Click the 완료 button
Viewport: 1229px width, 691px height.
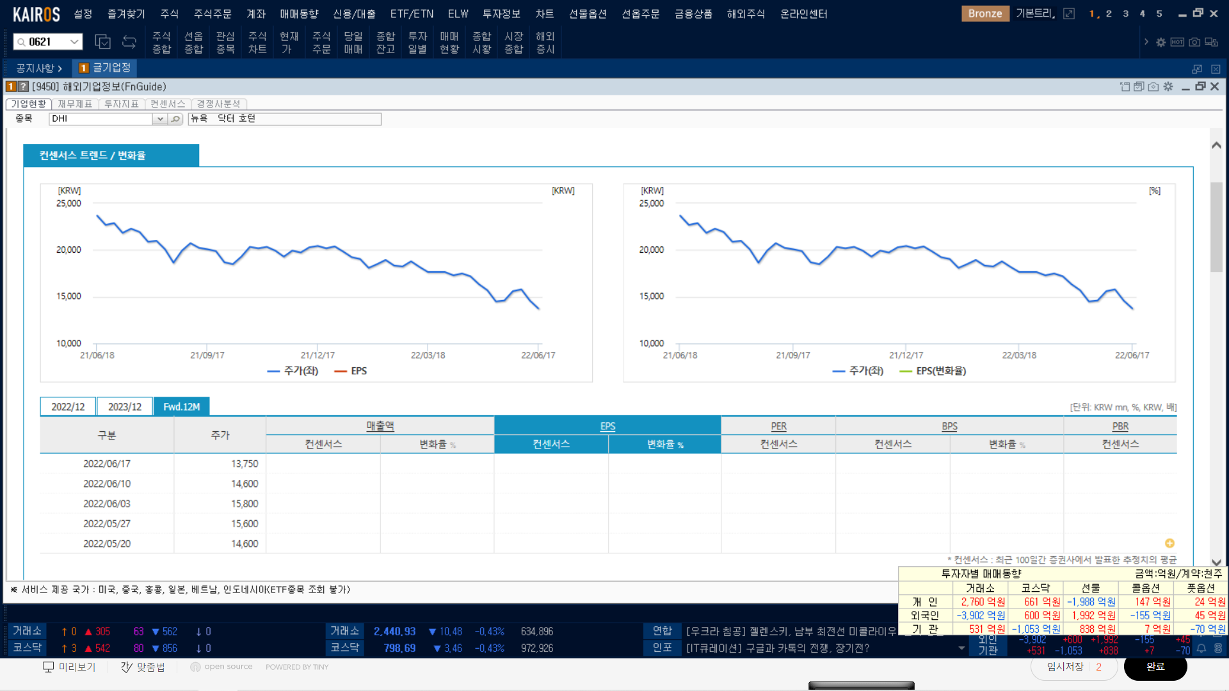pyautogui.click(x=1155, y=667)
